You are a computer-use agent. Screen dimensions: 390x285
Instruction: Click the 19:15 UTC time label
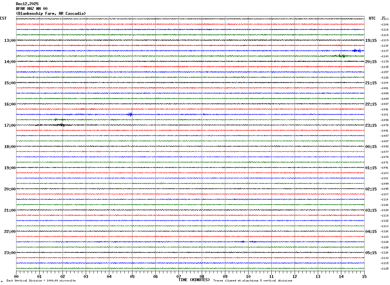[x=371, y=41]
